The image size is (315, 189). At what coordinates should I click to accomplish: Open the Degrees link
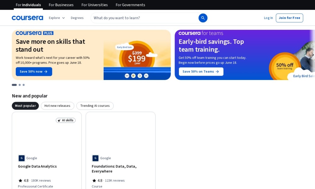77,18
